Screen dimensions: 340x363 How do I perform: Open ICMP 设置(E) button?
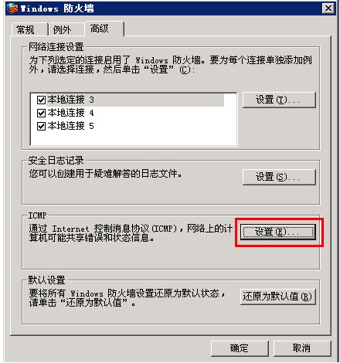click(278, 232)
